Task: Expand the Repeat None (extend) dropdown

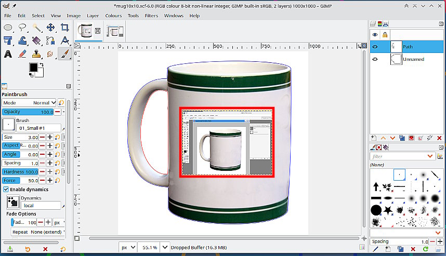Action: [37, 232]
